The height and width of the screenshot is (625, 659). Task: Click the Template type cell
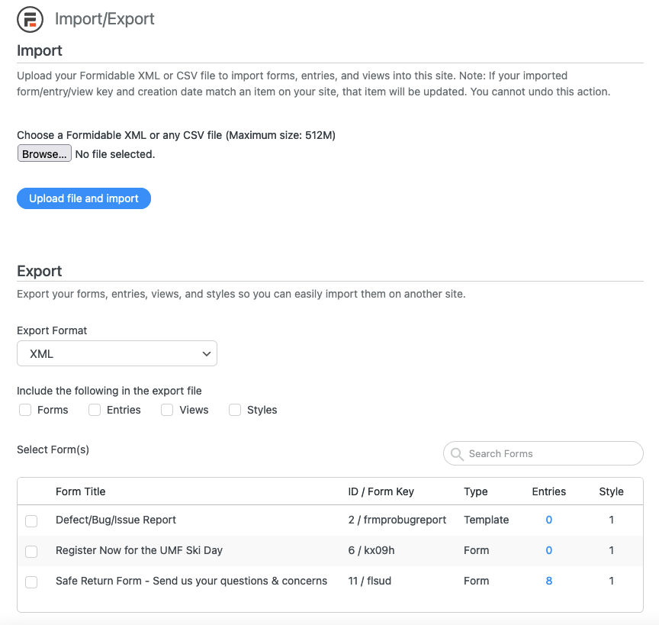point(487,520)
